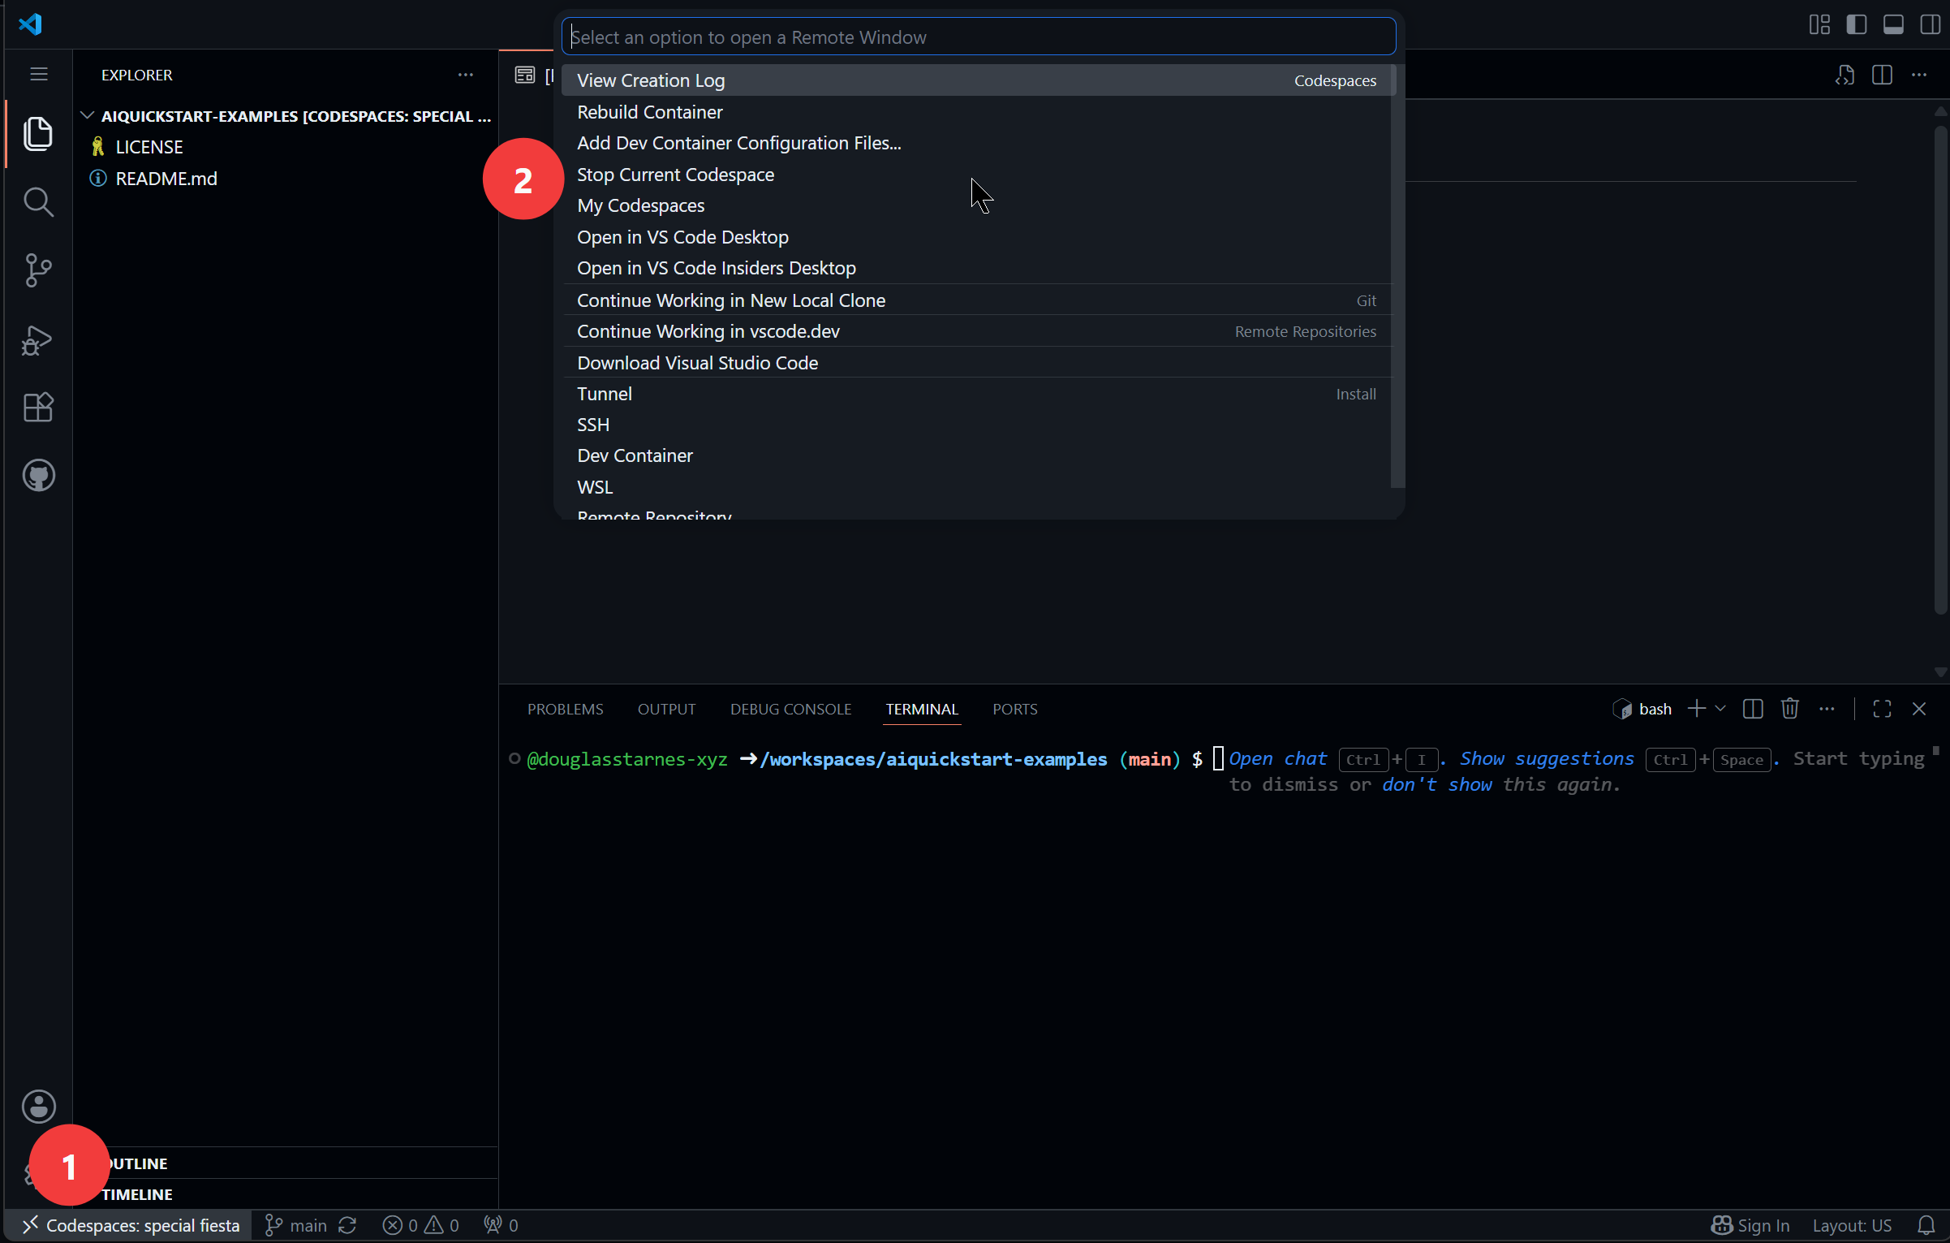
Task: Select the Tunnel option
Action: 977,394
